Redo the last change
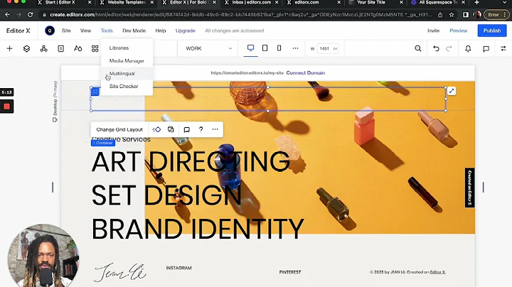 coord(449,48)
